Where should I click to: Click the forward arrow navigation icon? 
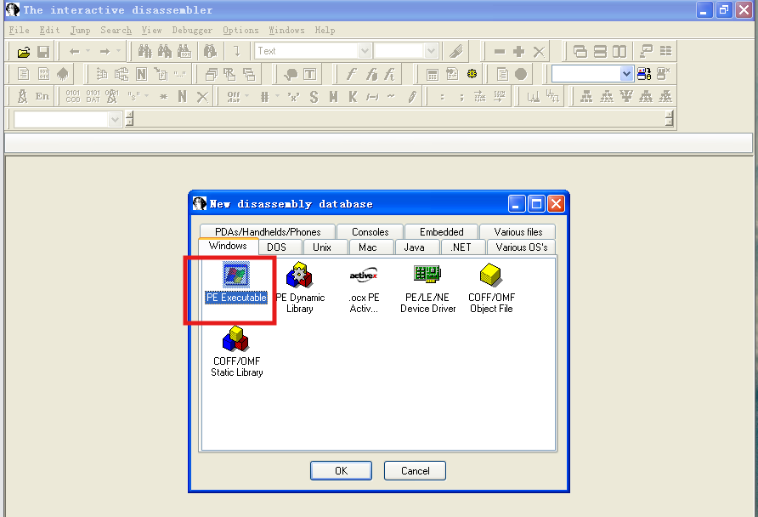point(105,51)
